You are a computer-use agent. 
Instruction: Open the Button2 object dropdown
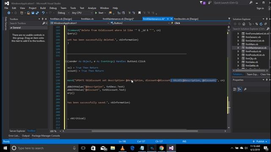coord(140,23)
